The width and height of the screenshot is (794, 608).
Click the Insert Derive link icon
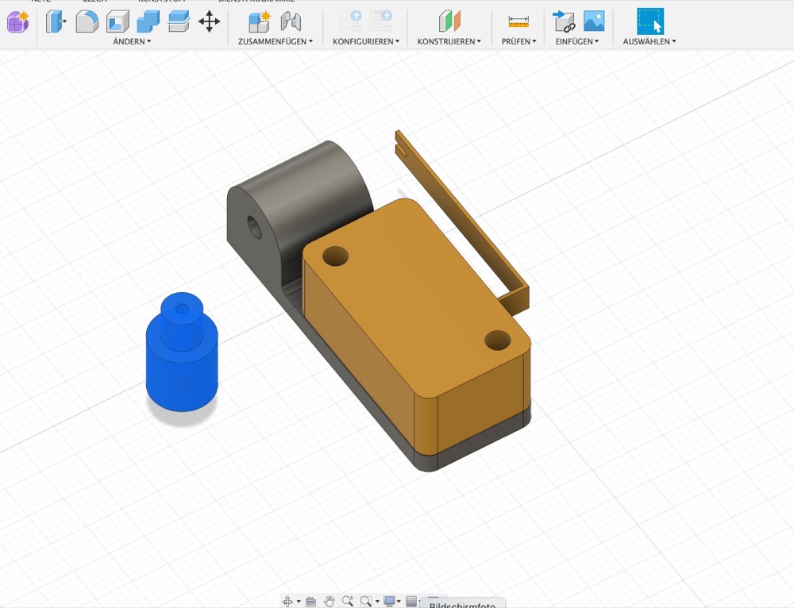[564, 21]
